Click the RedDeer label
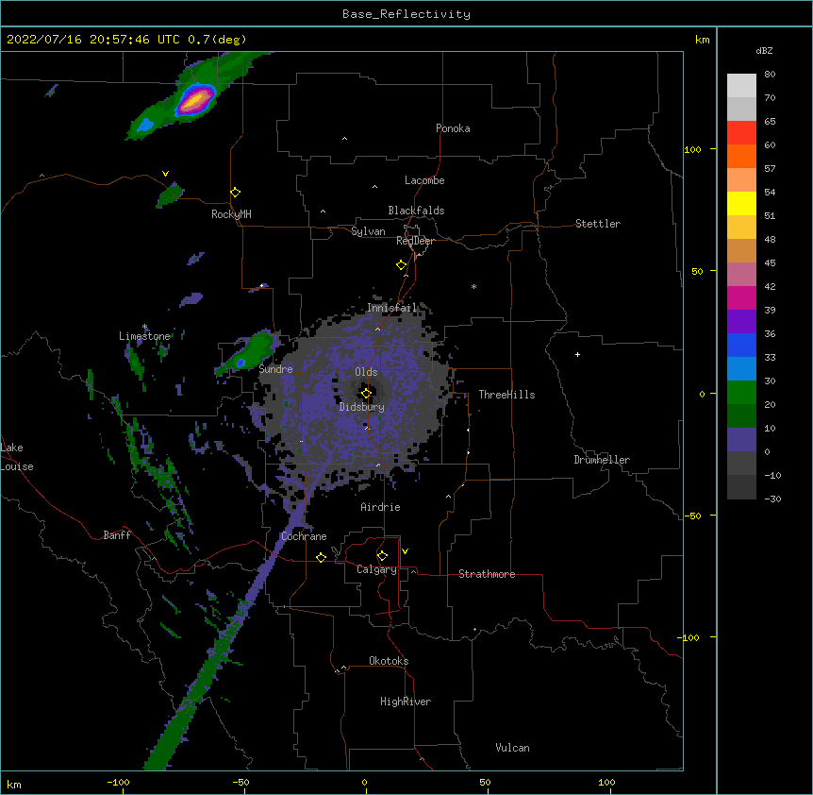Image resolution: width=813 pixels, height=795 pixels. 415,241
